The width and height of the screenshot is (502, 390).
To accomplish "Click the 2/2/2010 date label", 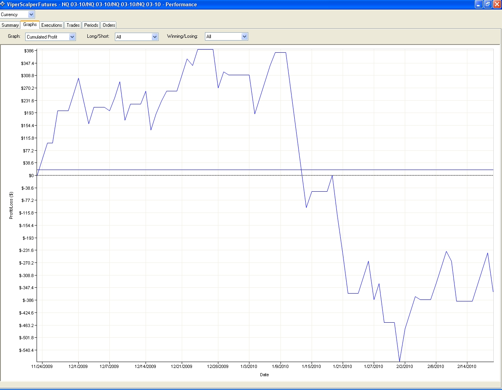I will [x=405, y=366].
